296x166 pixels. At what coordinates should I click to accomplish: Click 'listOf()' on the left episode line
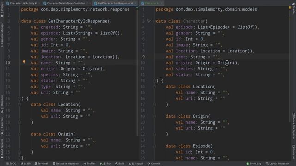(110, 33)
